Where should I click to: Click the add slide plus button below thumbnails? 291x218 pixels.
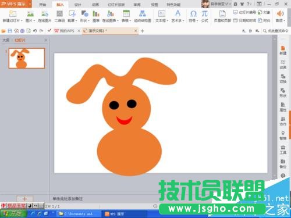[24, 199]
